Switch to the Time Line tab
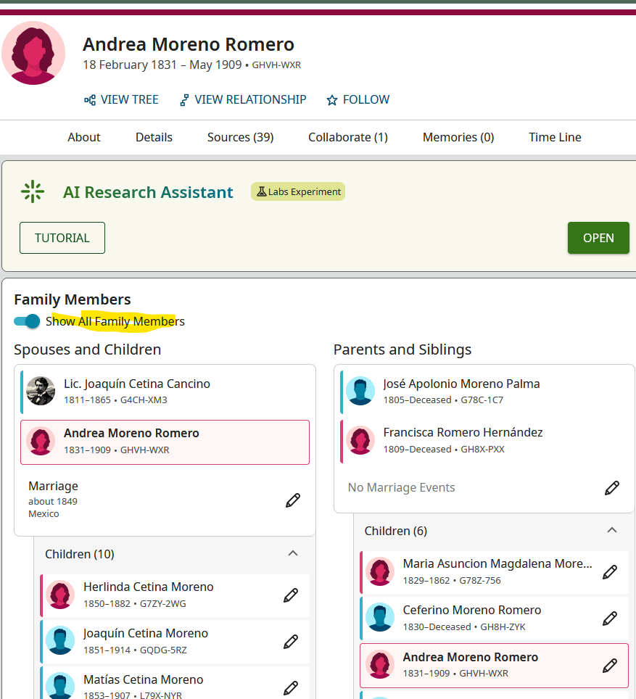 tap(555, 137)
